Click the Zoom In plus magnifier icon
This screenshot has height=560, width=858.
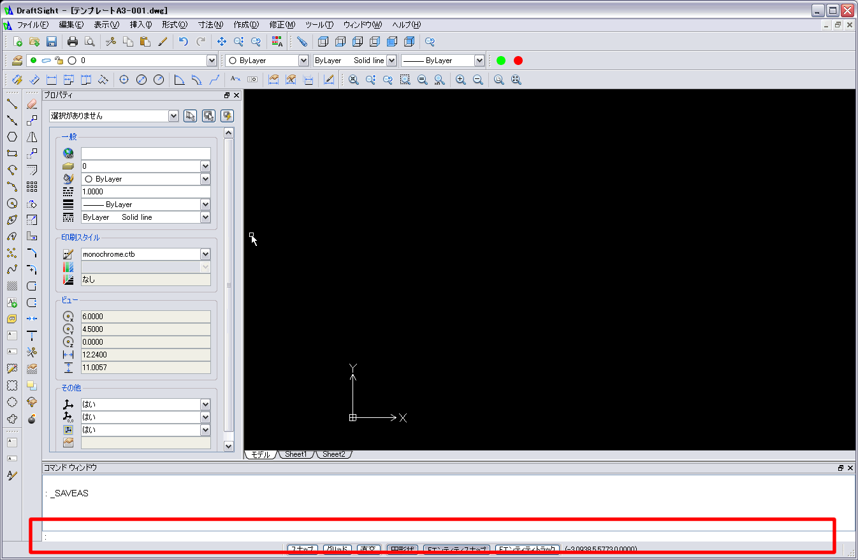click(x=461, y=80)
